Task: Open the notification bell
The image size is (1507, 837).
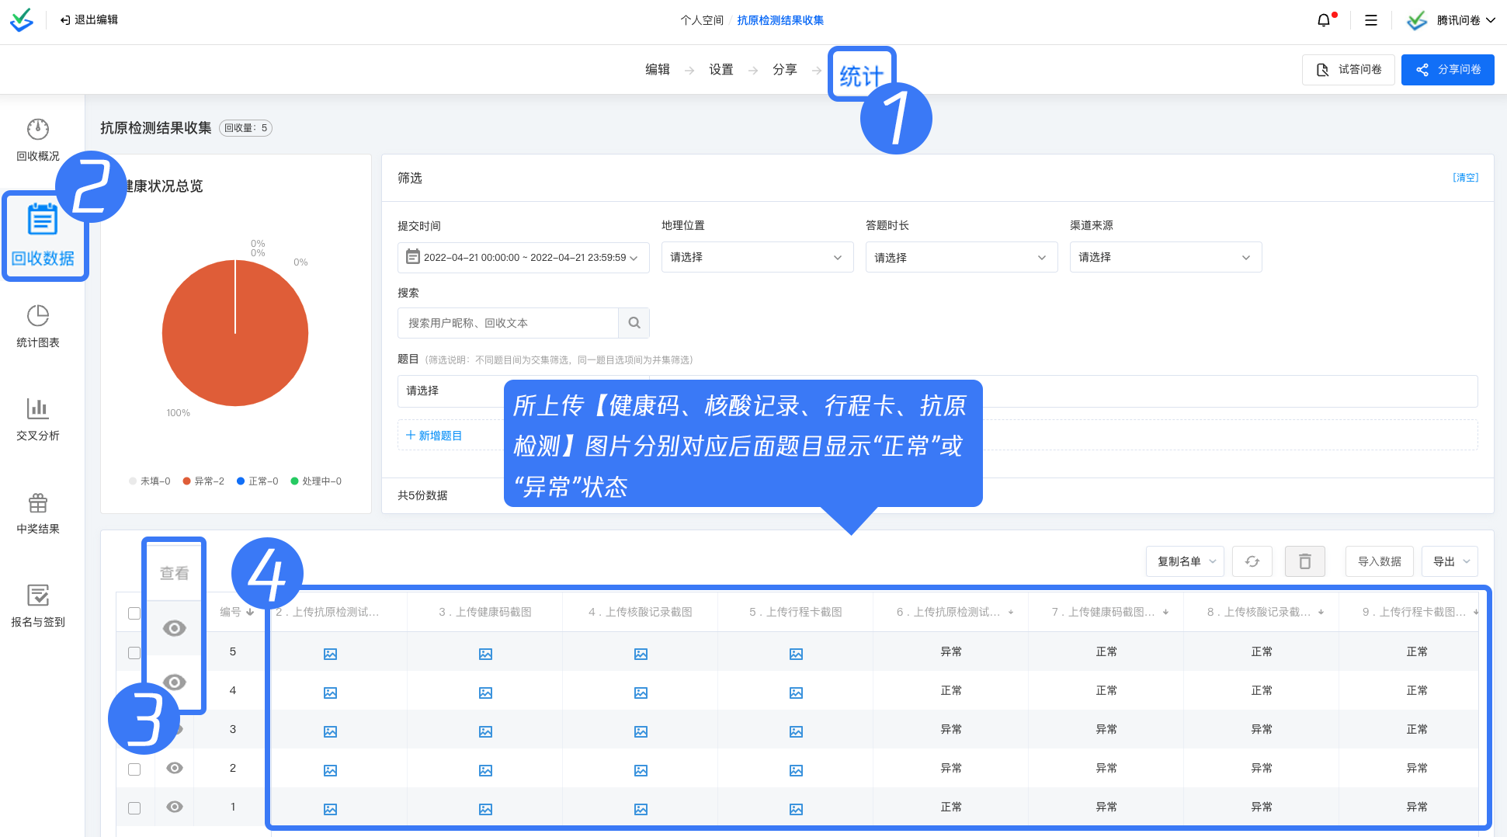Action: [1324, 20]
